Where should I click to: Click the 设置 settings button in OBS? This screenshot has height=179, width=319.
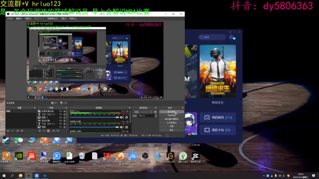click(171, 126)
